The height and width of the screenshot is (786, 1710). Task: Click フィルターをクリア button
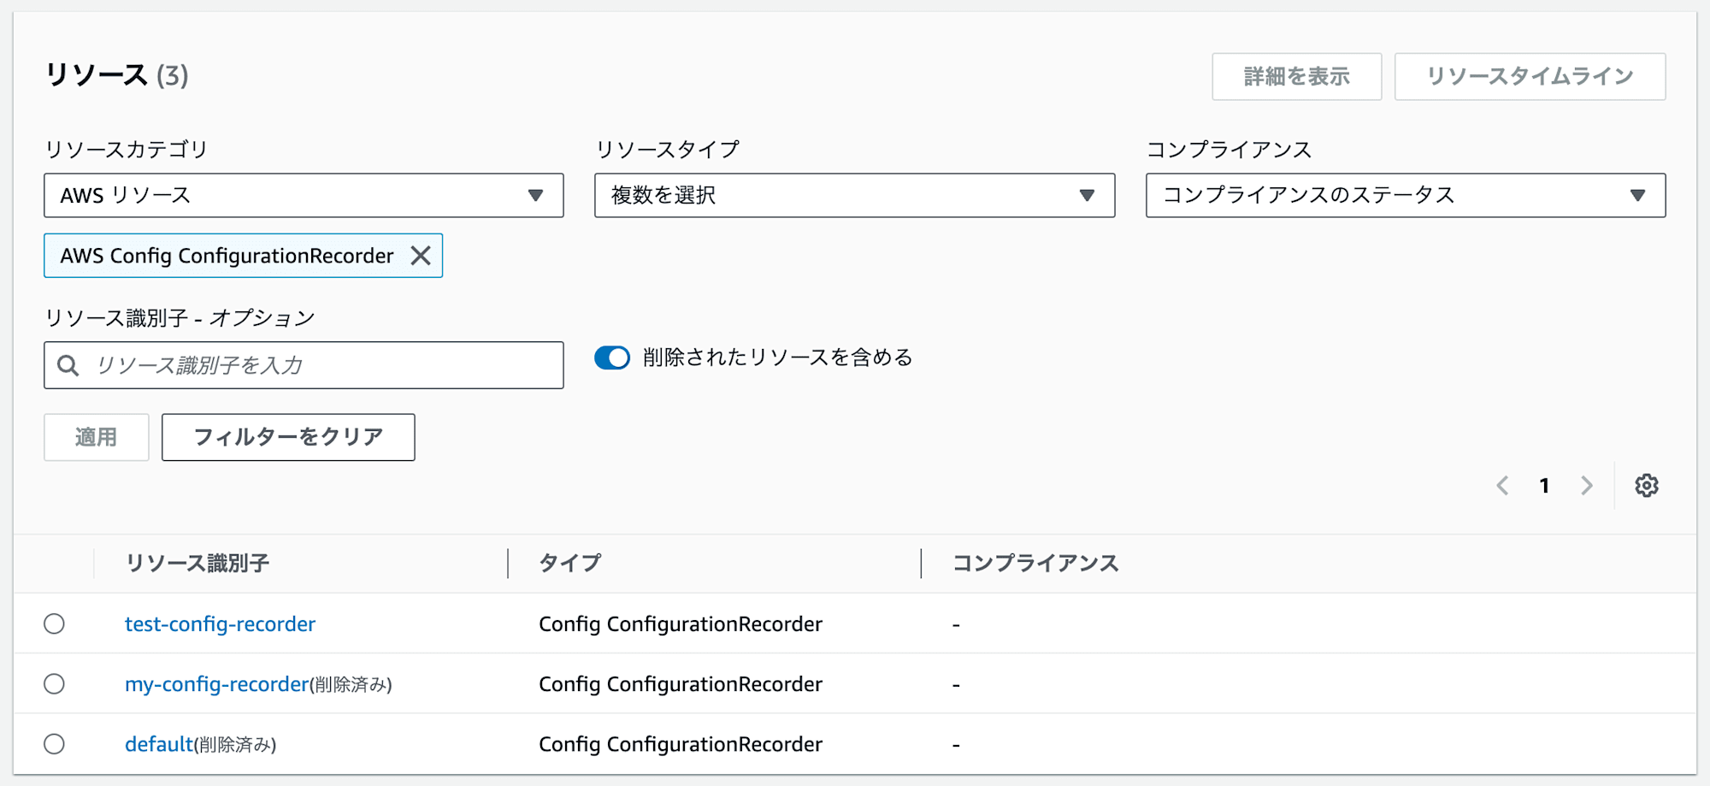point(288,437)
